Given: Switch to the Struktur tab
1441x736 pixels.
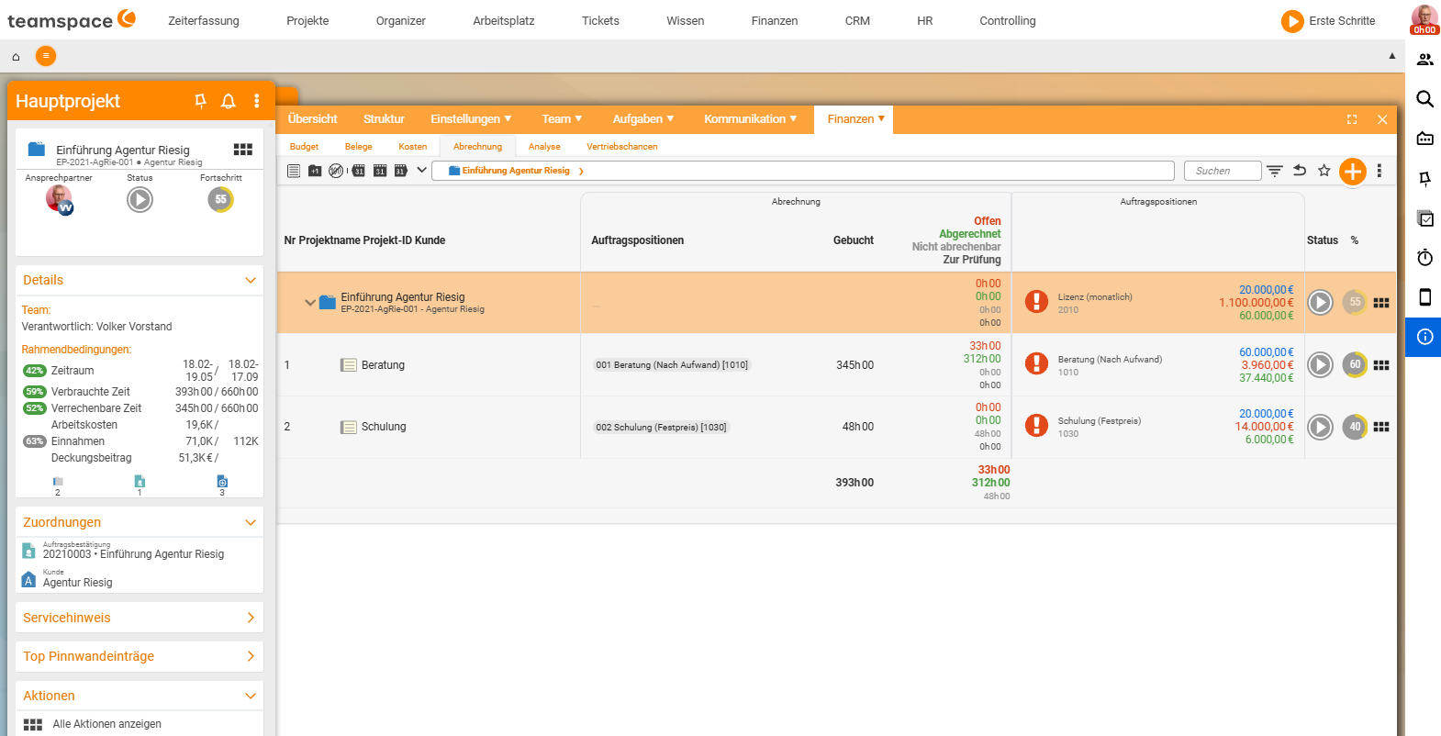Looking at the screenshot, I should point(384,119).
